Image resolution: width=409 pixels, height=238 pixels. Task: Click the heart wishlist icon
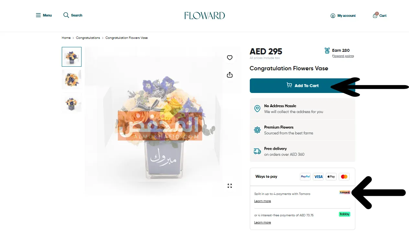[230, 58]
